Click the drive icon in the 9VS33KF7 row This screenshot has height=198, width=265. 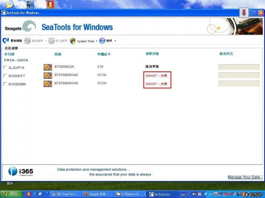coord(48,75)
